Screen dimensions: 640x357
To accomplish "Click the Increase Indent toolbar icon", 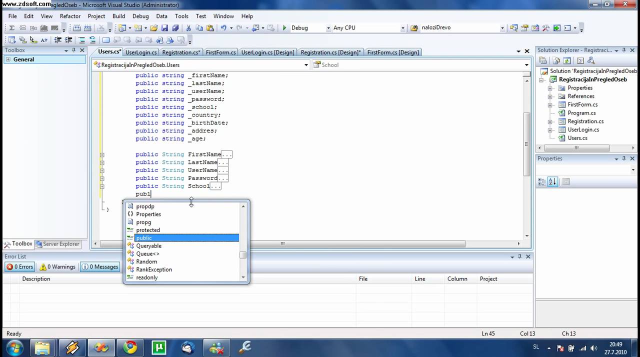I will pos(69,40).
